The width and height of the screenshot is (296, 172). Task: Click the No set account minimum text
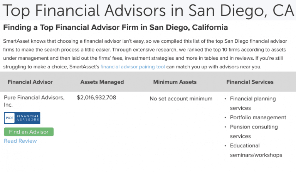[x=181, y=99]
